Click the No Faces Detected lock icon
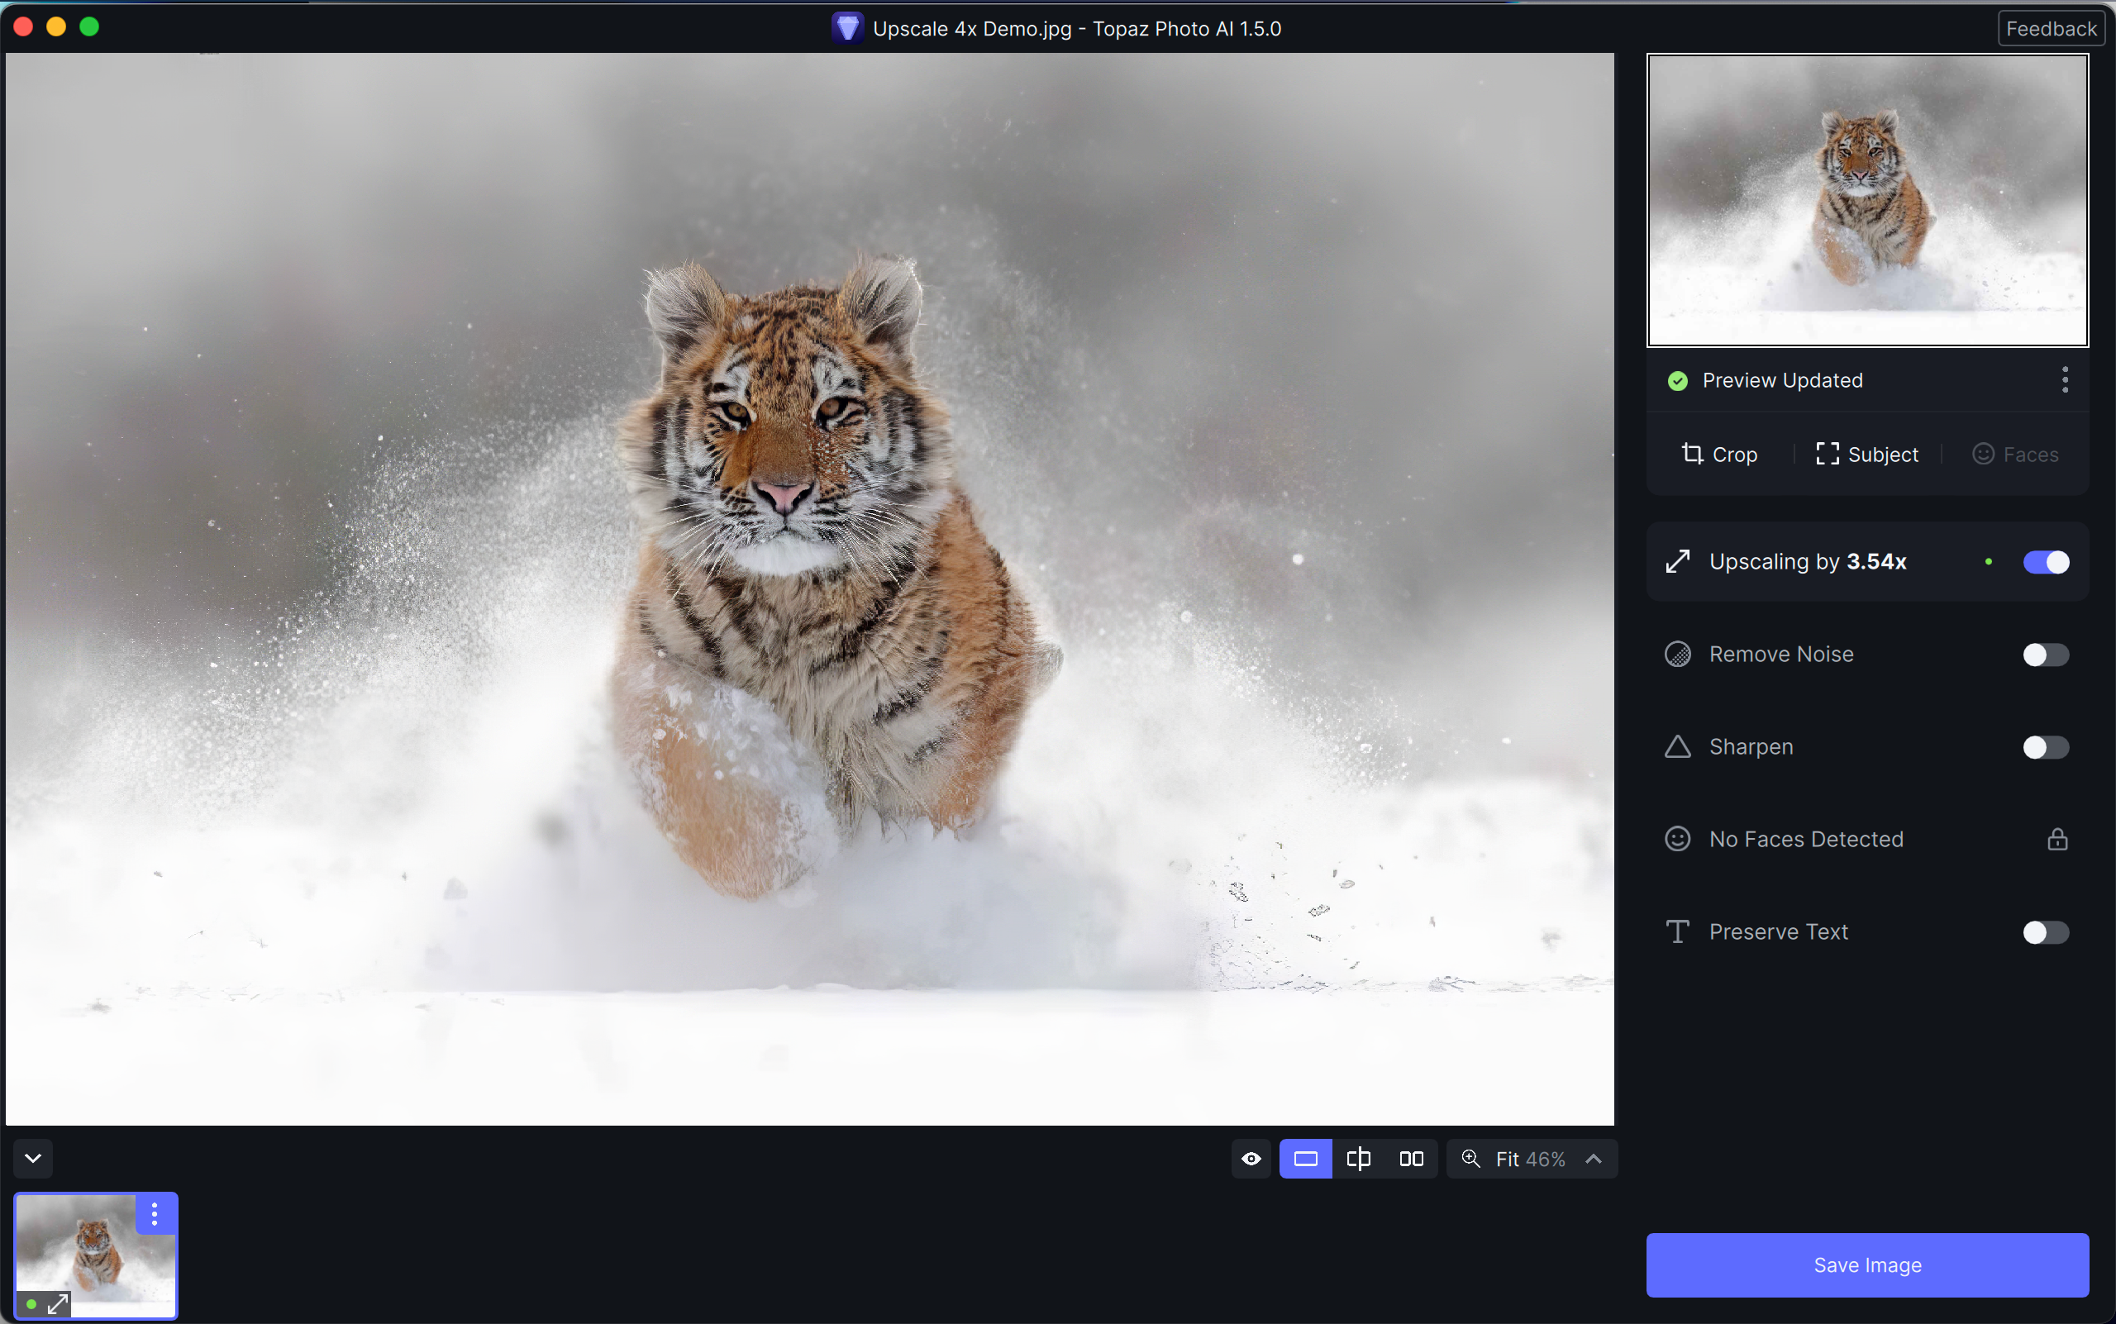2116x1324 pixels. (2057, 839)
